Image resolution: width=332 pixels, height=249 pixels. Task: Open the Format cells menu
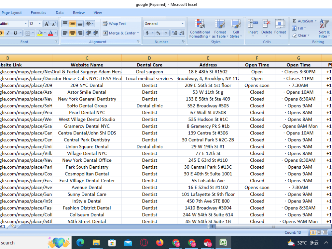pos(280,29)
